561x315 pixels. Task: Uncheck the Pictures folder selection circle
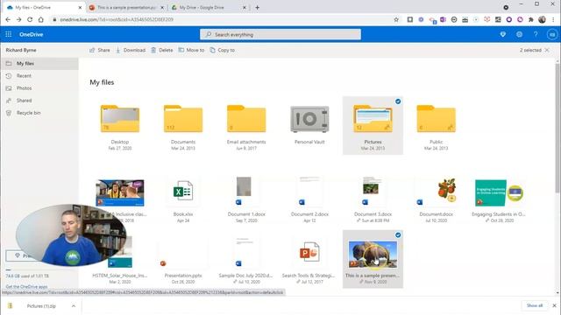[398, 101]
